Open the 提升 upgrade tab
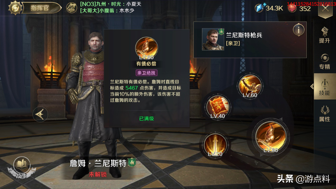The height and width of the screenshot is (189, 336). (325, 35)
